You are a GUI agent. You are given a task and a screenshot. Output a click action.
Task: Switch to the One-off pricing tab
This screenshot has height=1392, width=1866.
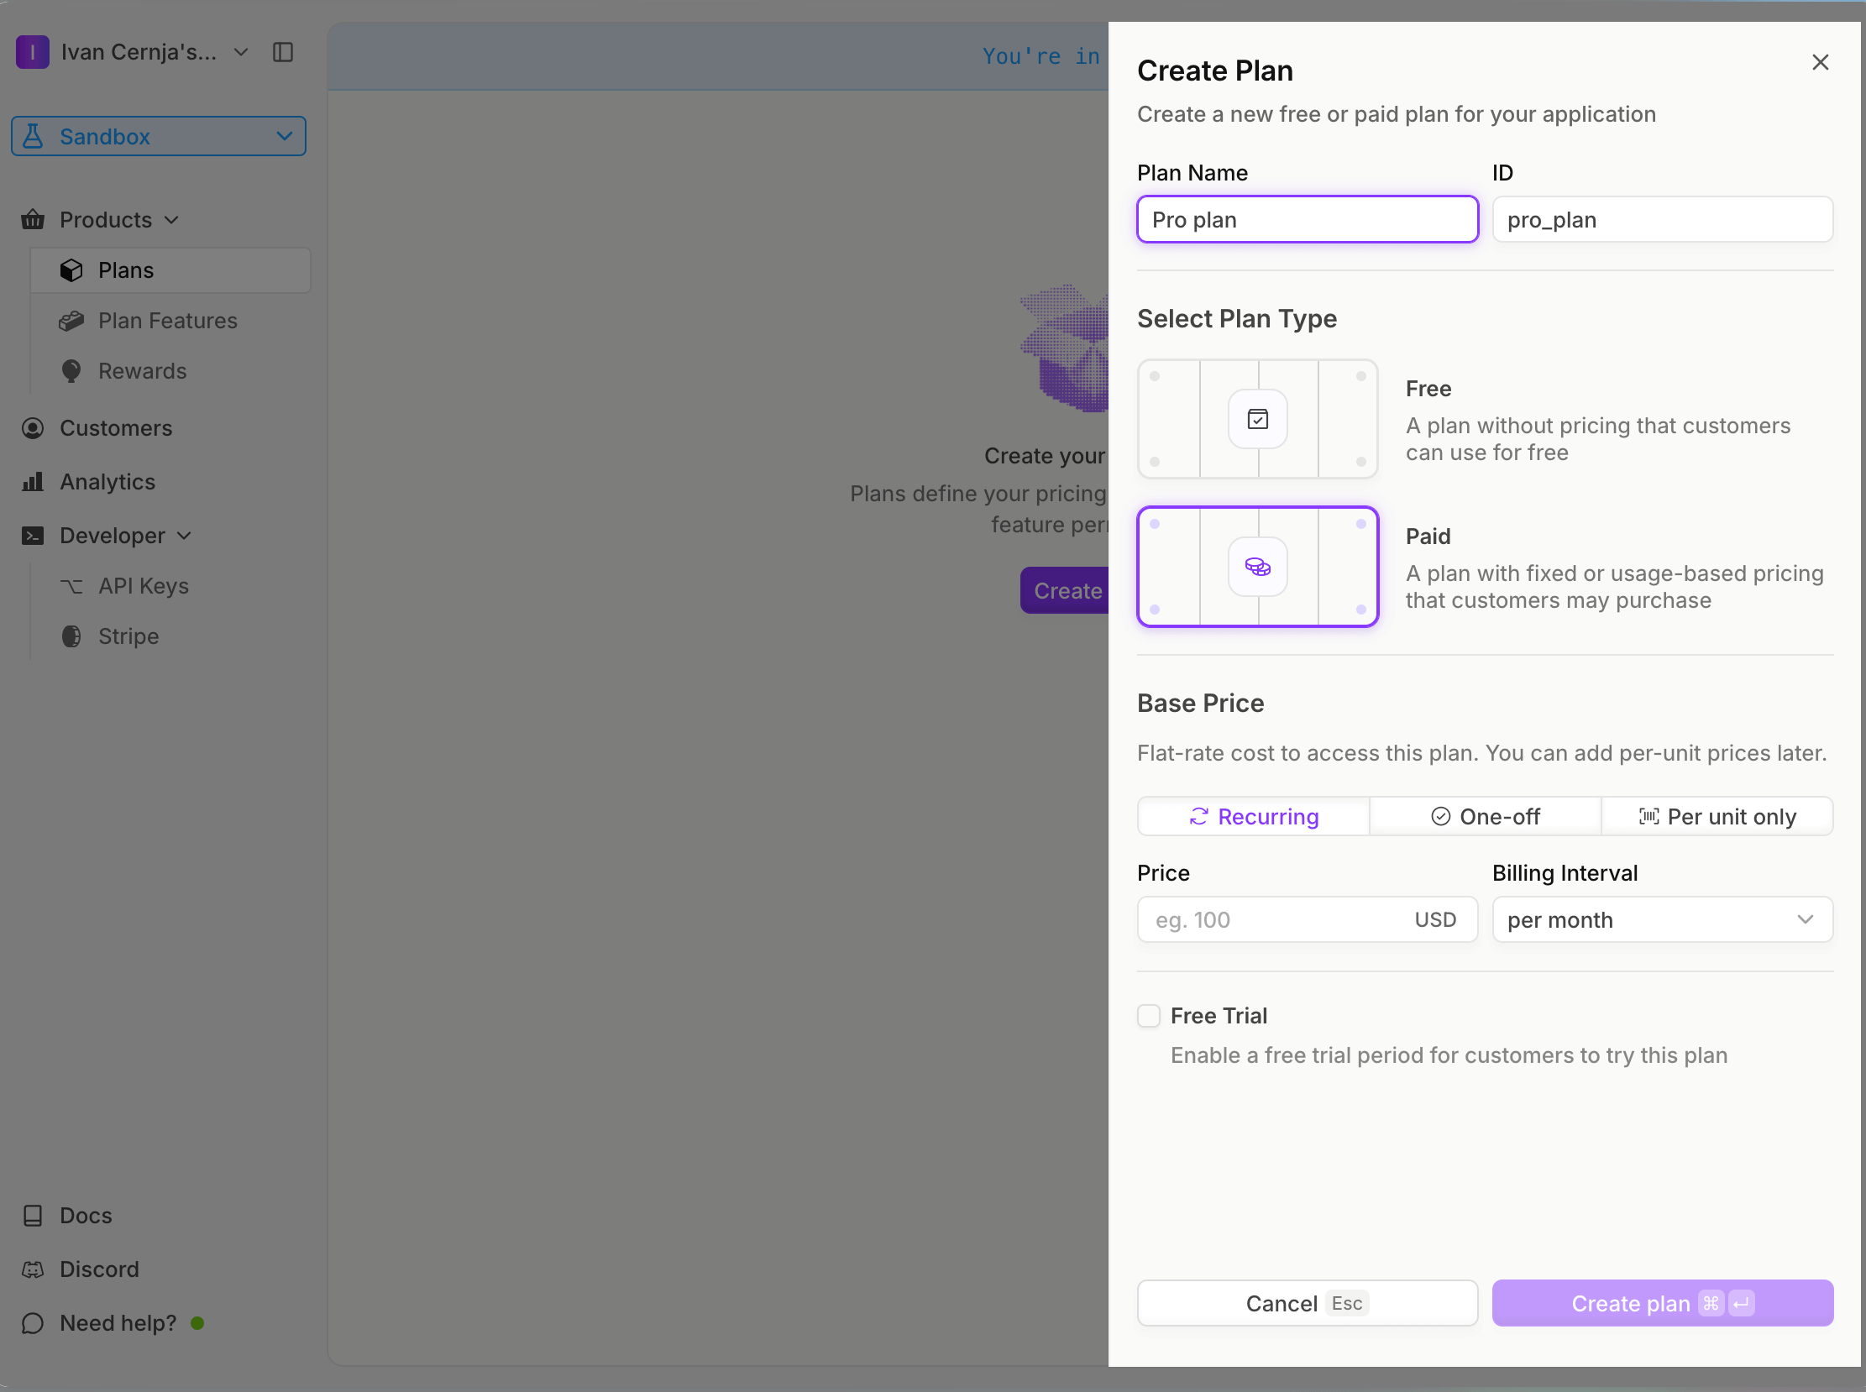[x=1484, y=816]
